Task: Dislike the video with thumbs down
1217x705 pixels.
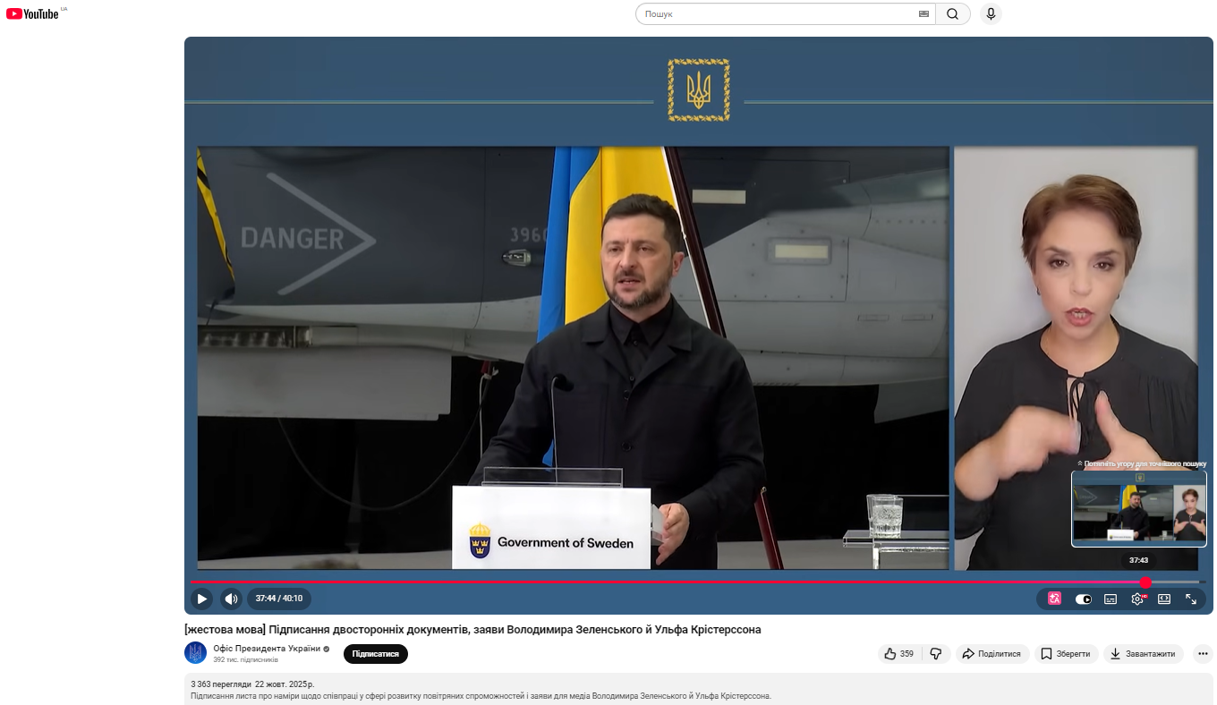Action: click(x=935, y=654)
